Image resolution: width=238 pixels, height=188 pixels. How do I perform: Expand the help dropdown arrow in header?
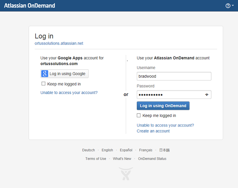[x=232, y=6]
